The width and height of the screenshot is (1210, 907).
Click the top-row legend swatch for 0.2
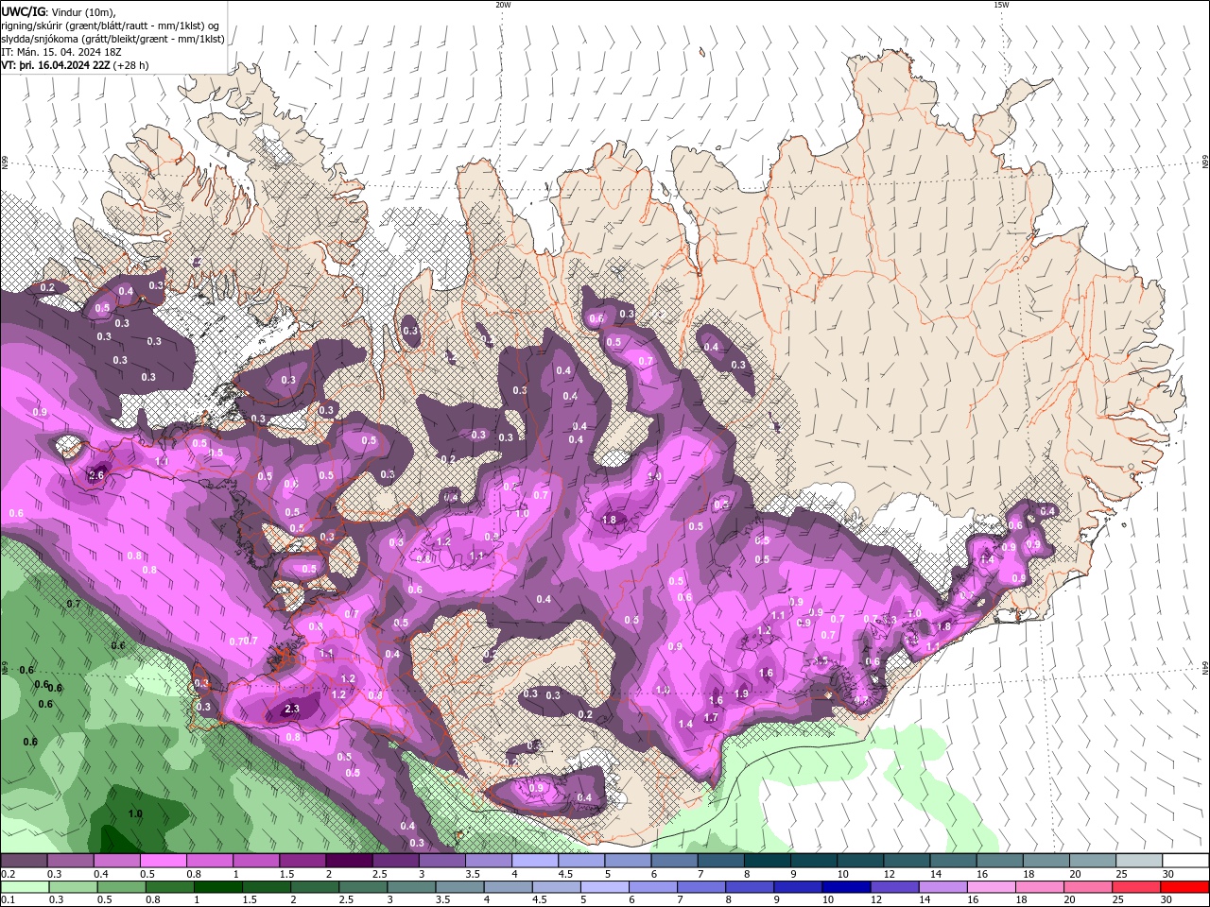click(25, 861)
